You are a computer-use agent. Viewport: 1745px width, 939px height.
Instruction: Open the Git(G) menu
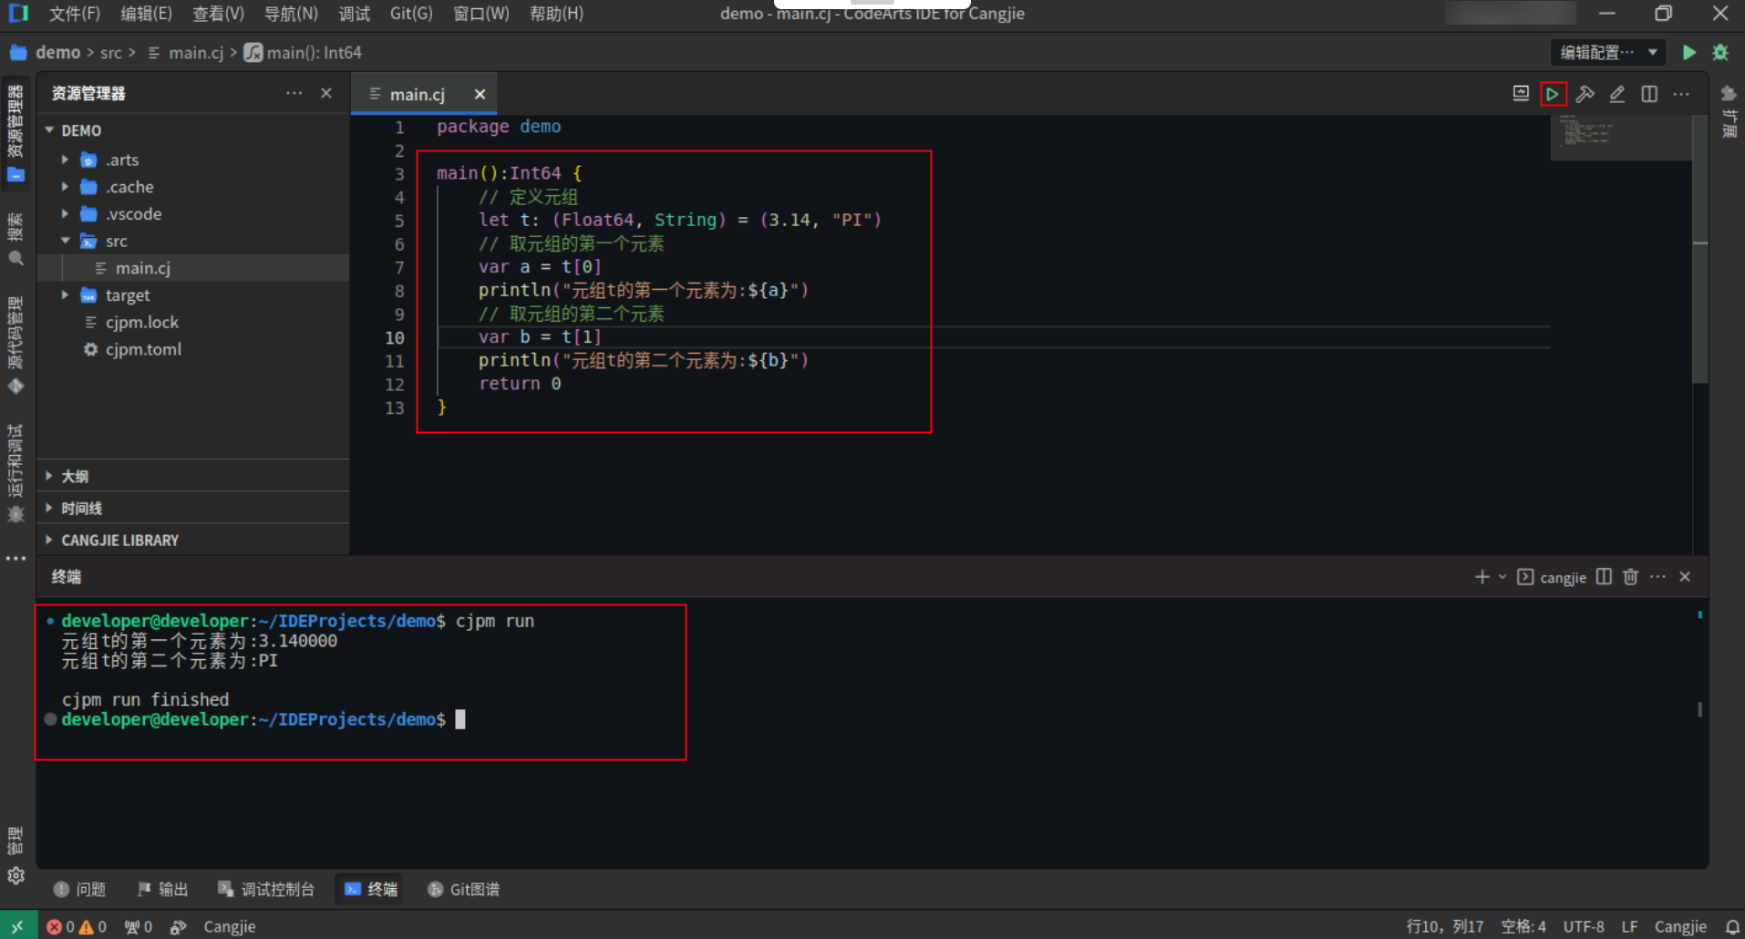click(x=411, y=14)
